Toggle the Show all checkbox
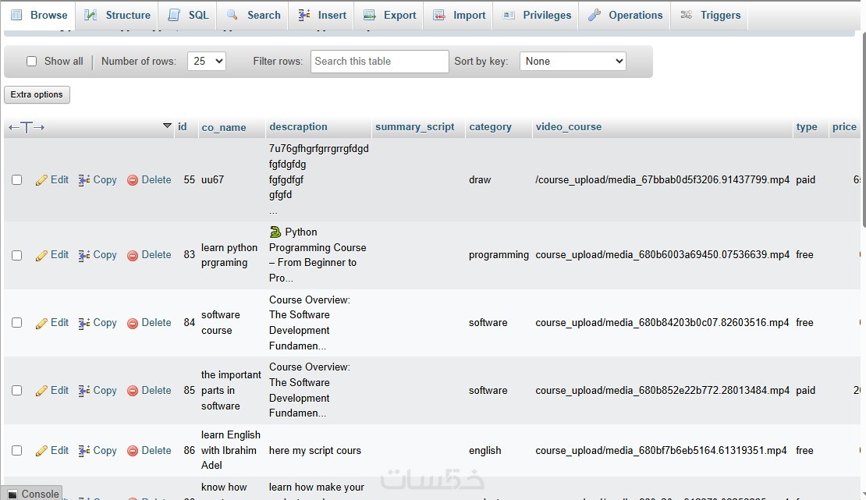The width and height of the screenshot is (866, 500). click(x=31, y=62)
